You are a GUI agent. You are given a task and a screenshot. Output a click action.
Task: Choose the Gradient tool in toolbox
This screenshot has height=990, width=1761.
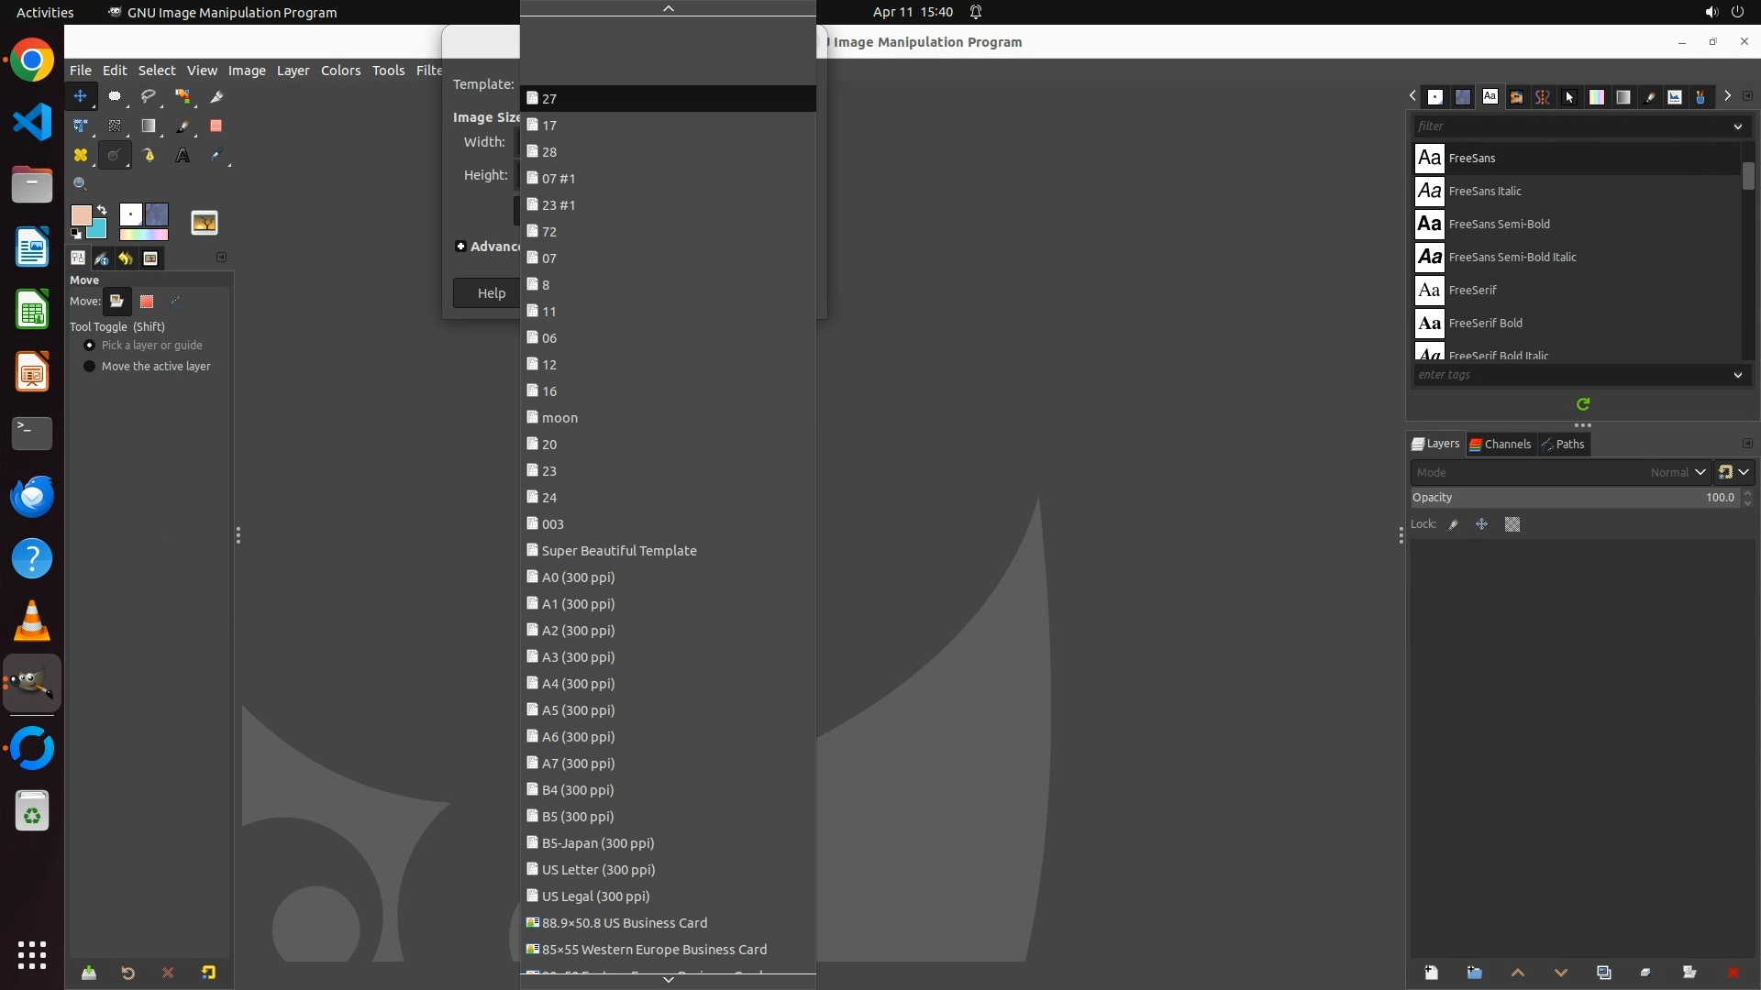[148, 126]
